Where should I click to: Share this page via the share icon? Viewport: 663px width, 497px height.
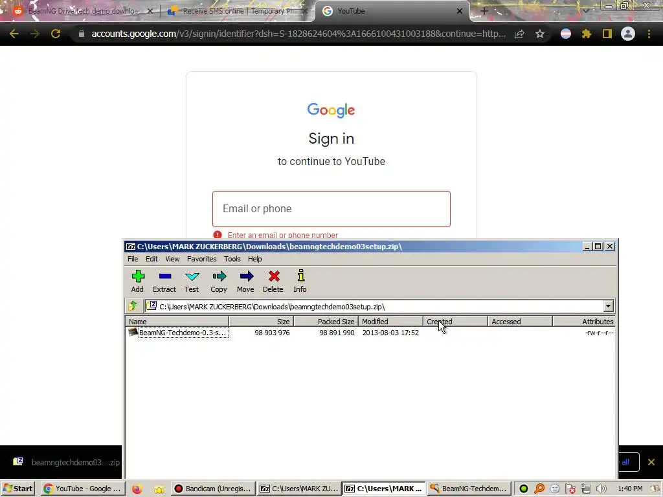(x=519, y=34)
